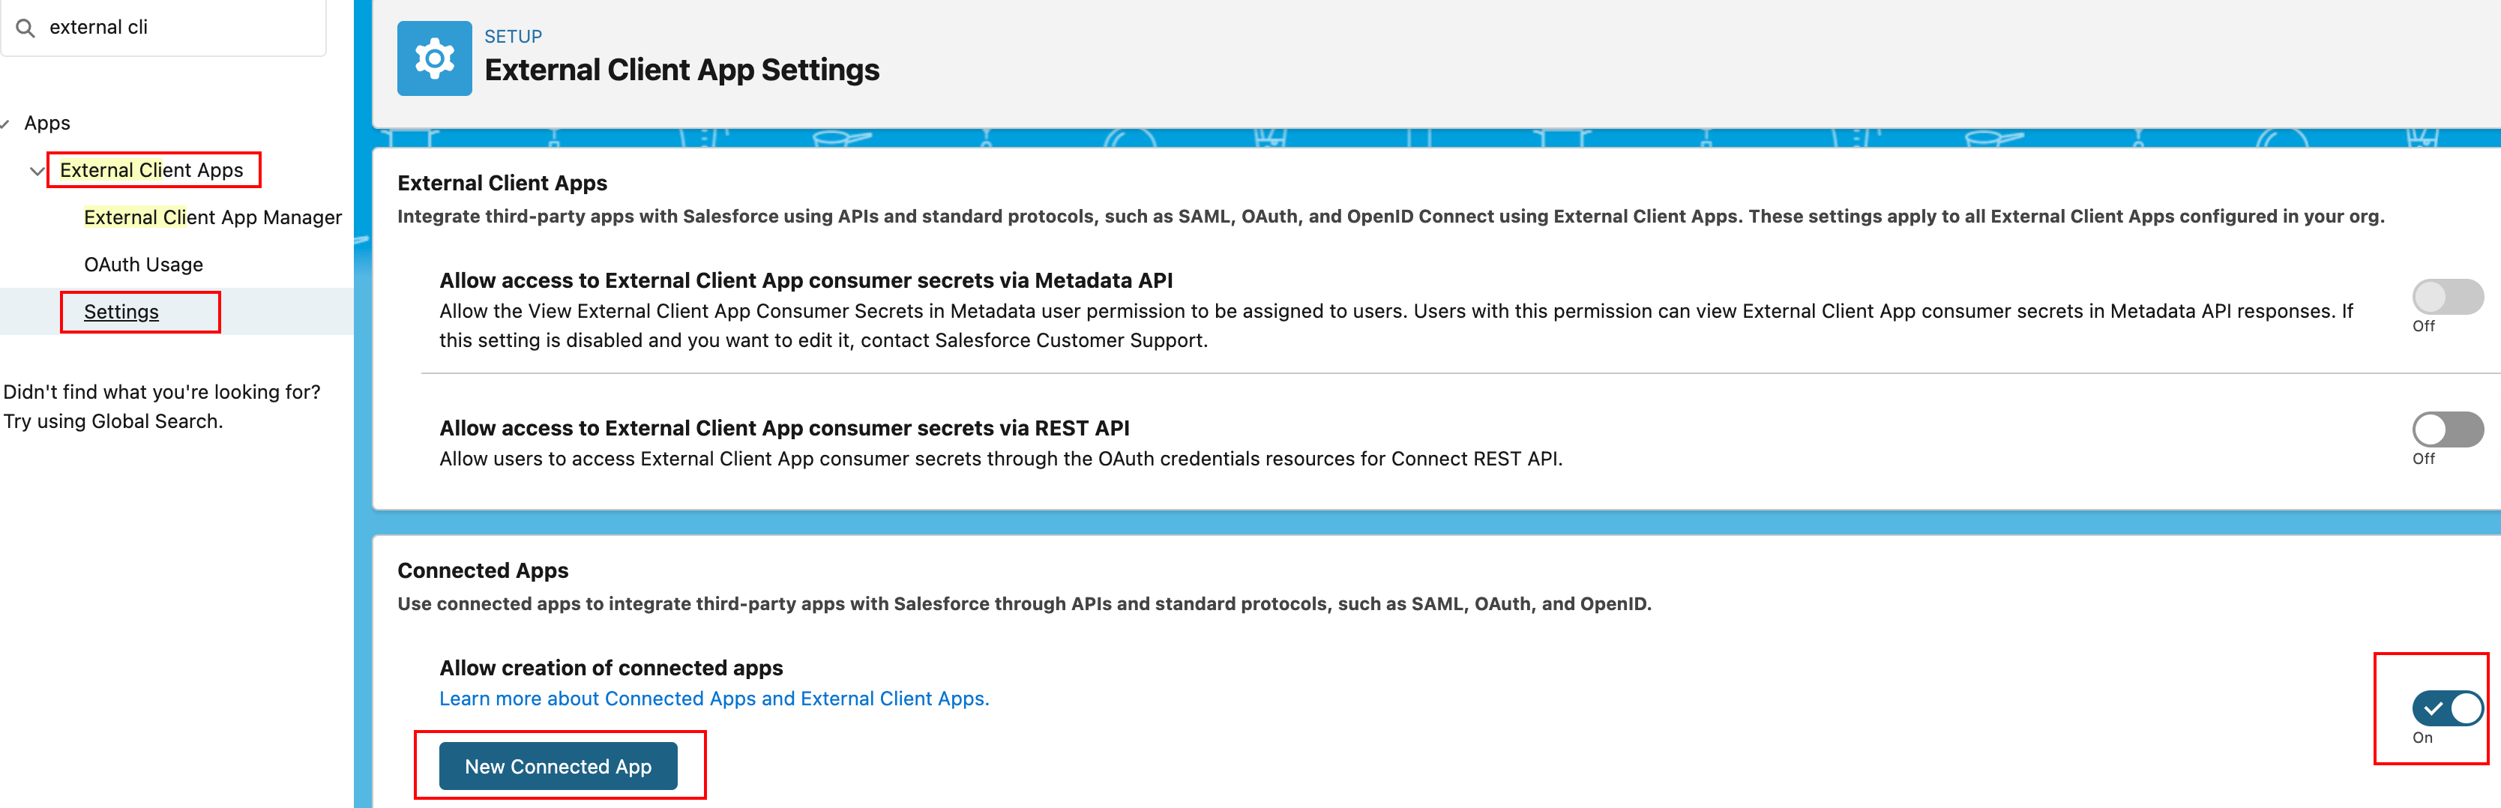
Task: Collapse the Apps section chevron
Action: [x=4, y=124]
